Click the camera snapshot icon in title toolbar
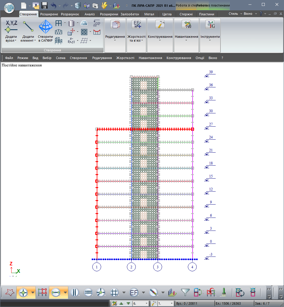 [95, 5]
